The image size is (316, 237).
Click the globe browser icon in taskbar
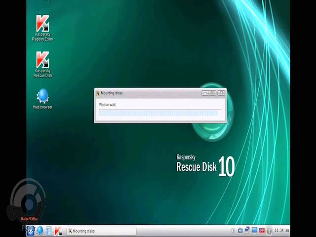coord(40,231)
